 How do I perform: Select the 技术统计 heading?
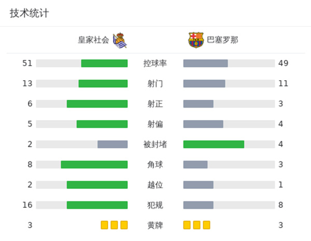pyautogui.click(x=29, y=13)
